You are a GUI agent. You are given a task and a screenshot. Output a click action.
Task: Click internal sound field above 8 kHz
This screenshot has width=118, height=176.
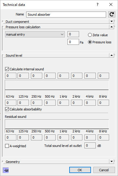[103, 76]
